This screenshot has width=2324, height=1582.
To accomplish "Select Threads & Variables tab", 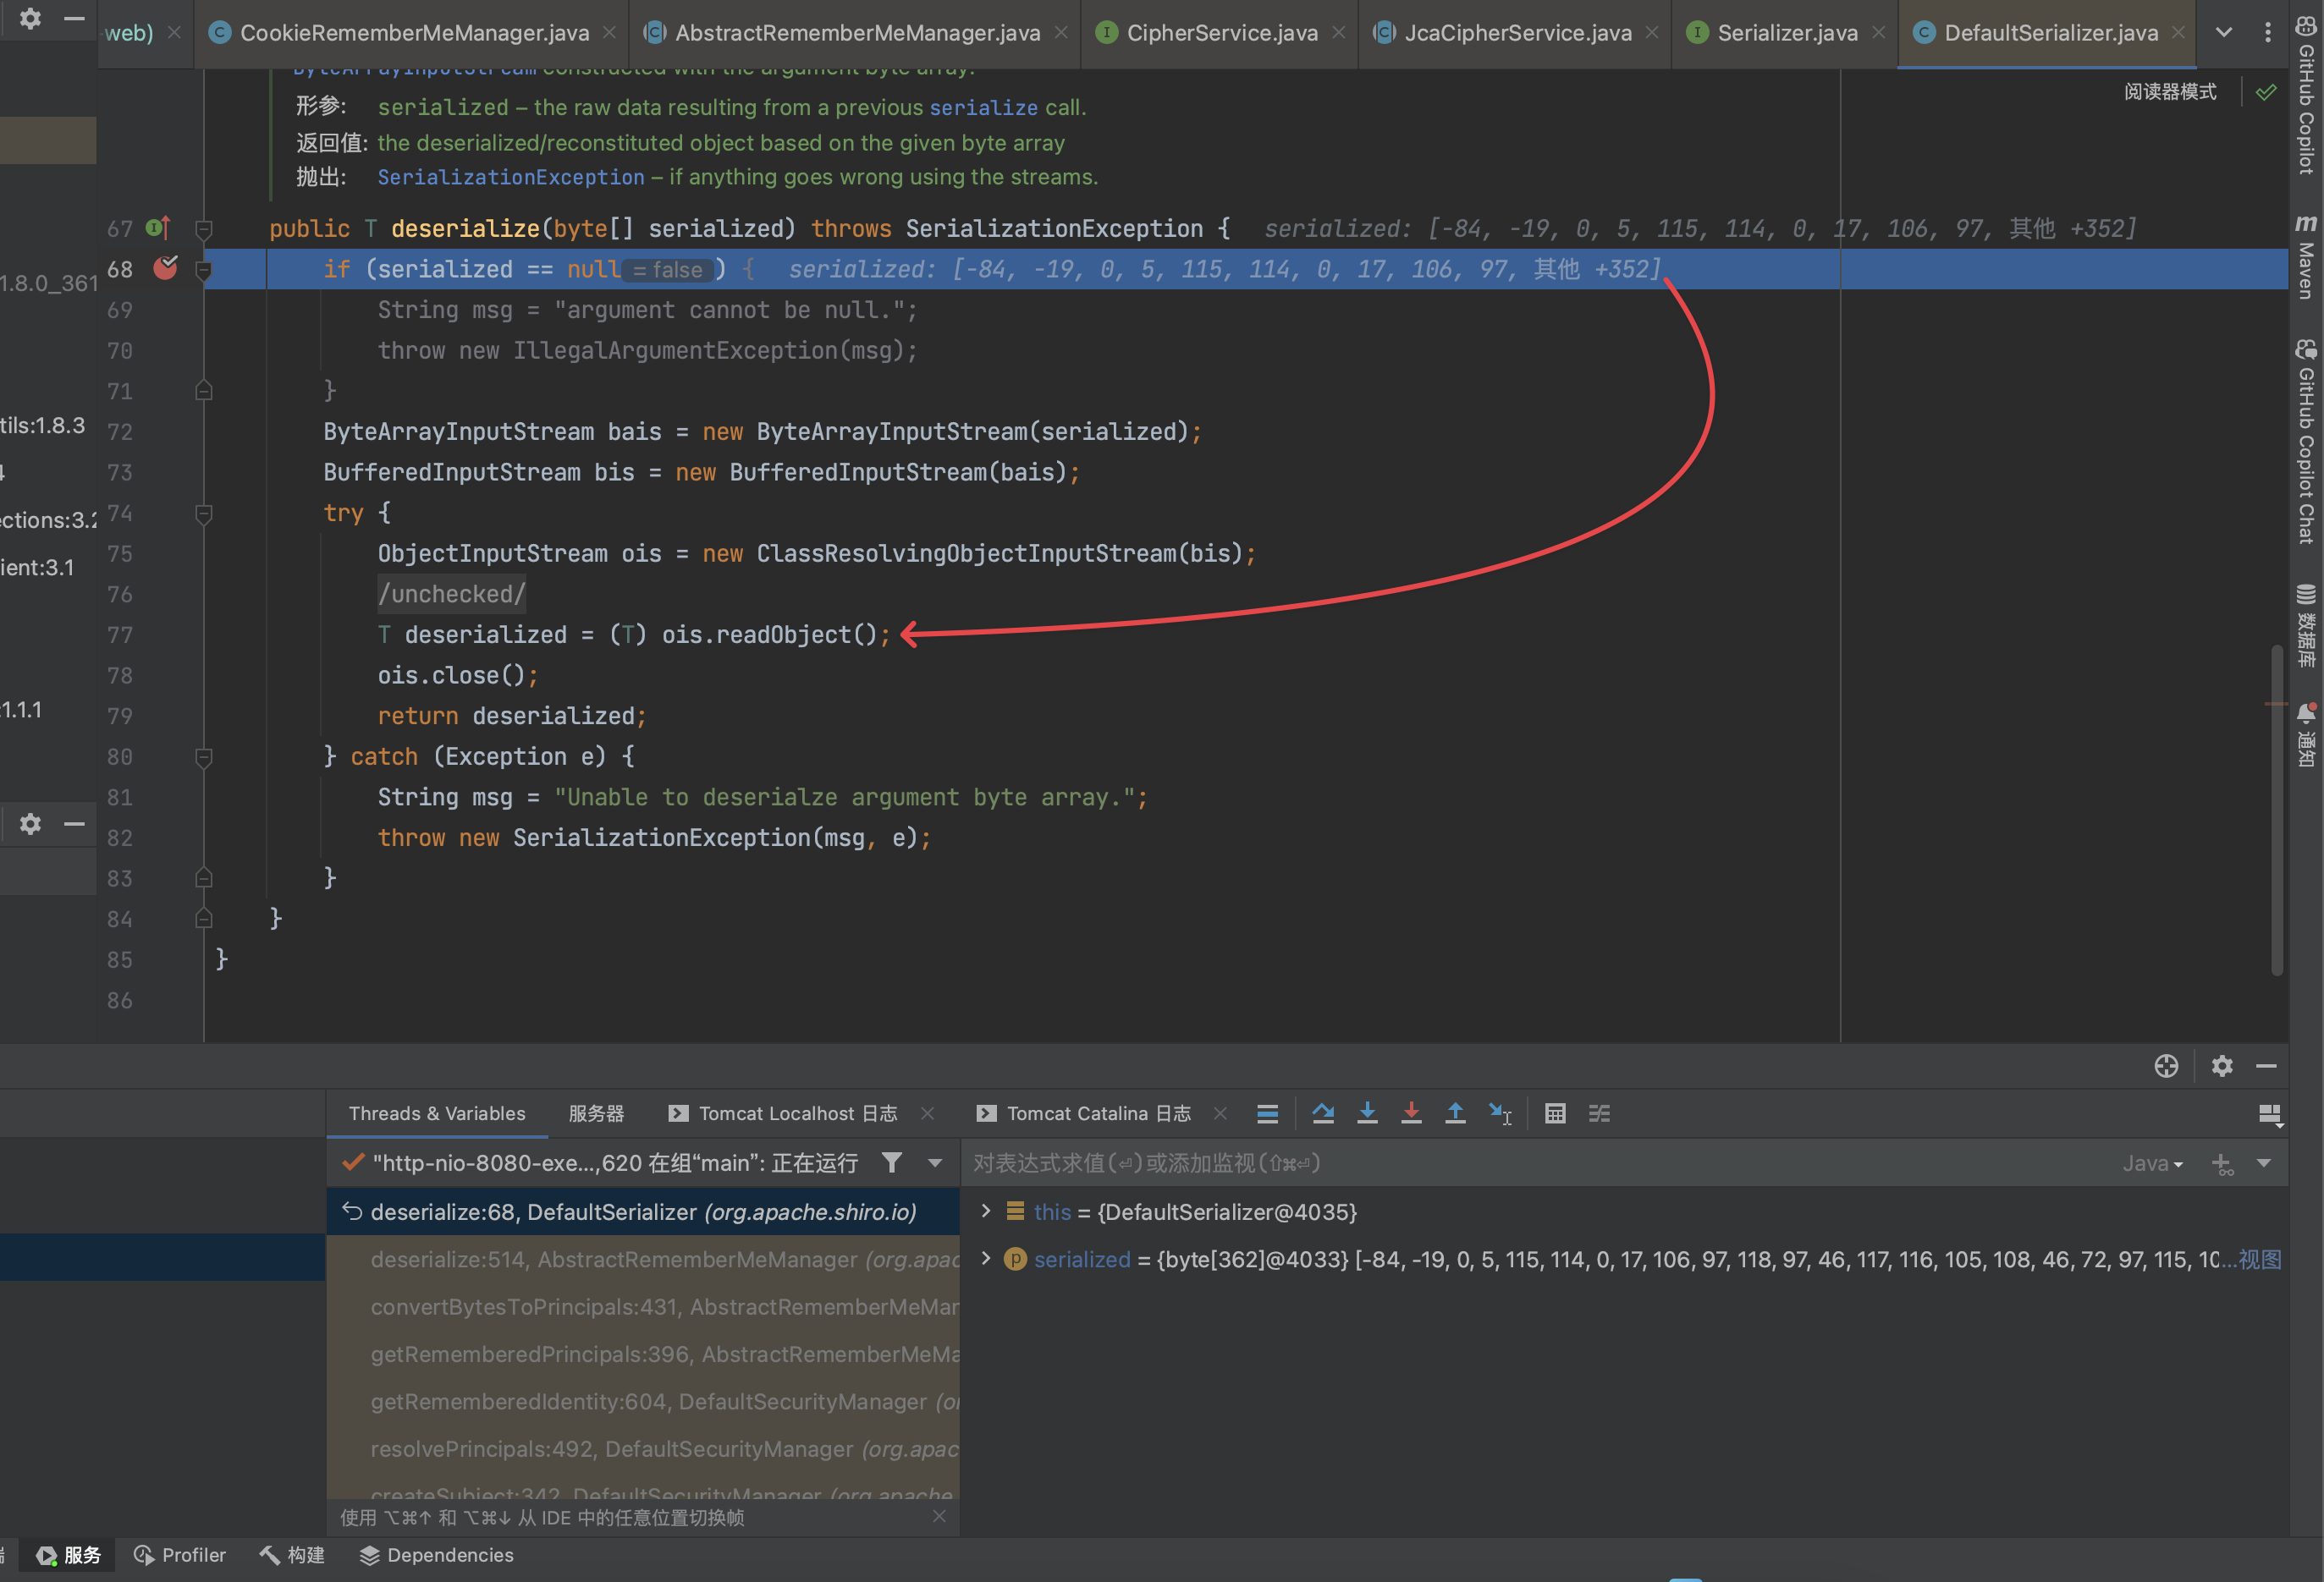I will pos(437,1113).
